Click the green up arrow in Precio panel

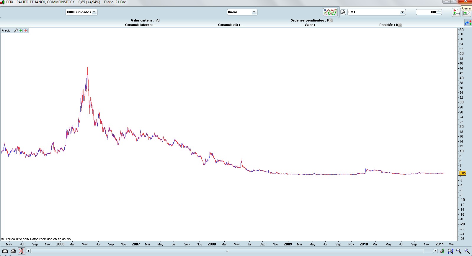coord(21,30)
